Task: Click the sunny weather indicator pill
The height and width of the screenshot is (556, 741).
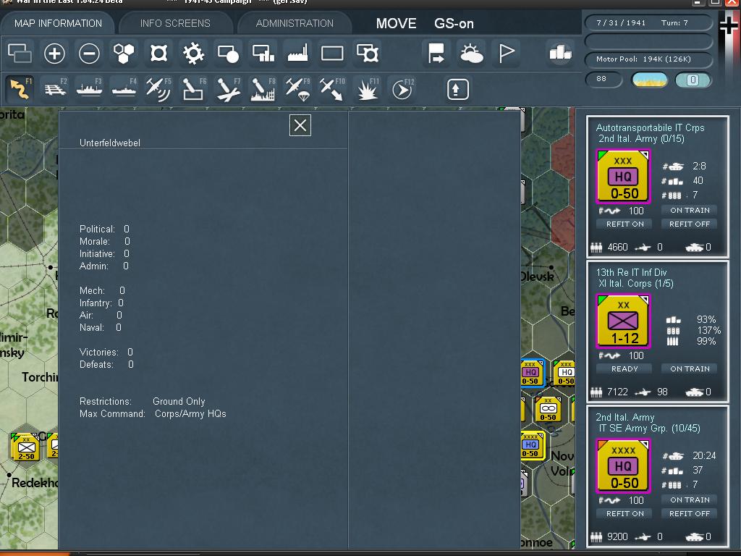Action: pyautogui.click(x=650, y=80)
